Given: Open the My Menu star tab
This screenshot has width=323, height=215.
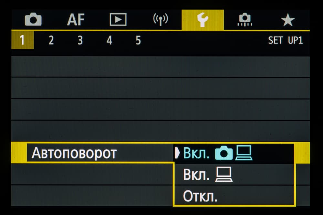Looking at the screenshot, I should [287, 20].
